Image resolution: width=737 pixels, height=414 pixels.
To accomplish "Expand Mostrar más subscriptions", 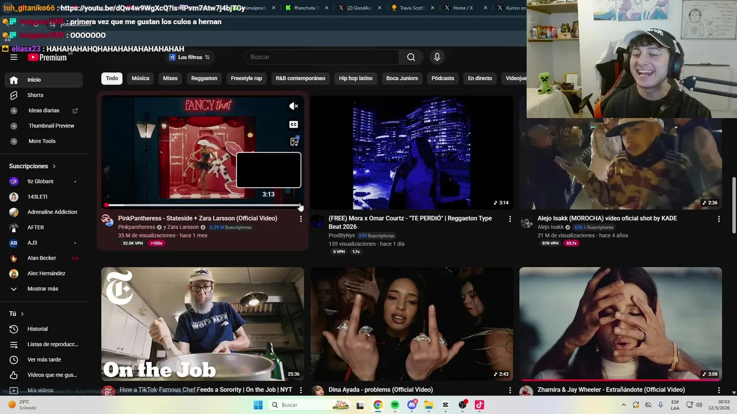I will [x=44, y=289].
